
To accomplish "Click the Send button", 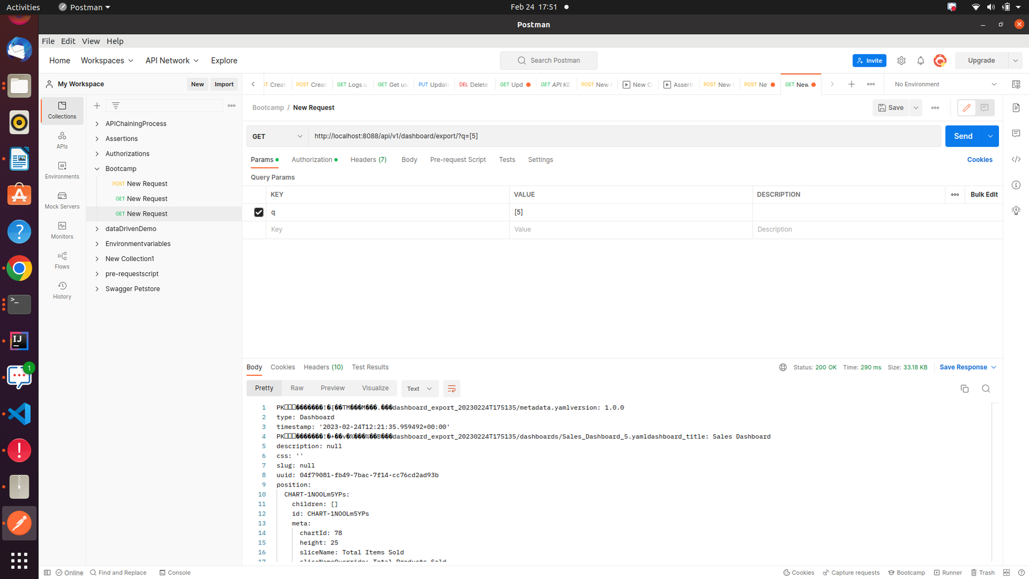I will click(963, 136).
